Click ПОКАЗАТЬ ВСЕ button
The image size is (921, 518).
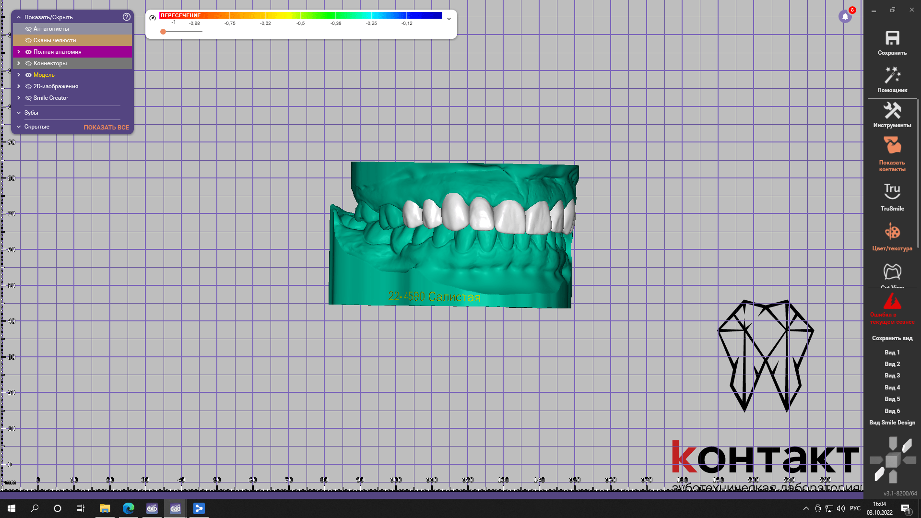tap(106, 127)
